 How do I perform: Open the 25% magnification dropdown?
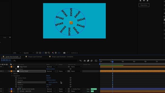coord(17,53)
